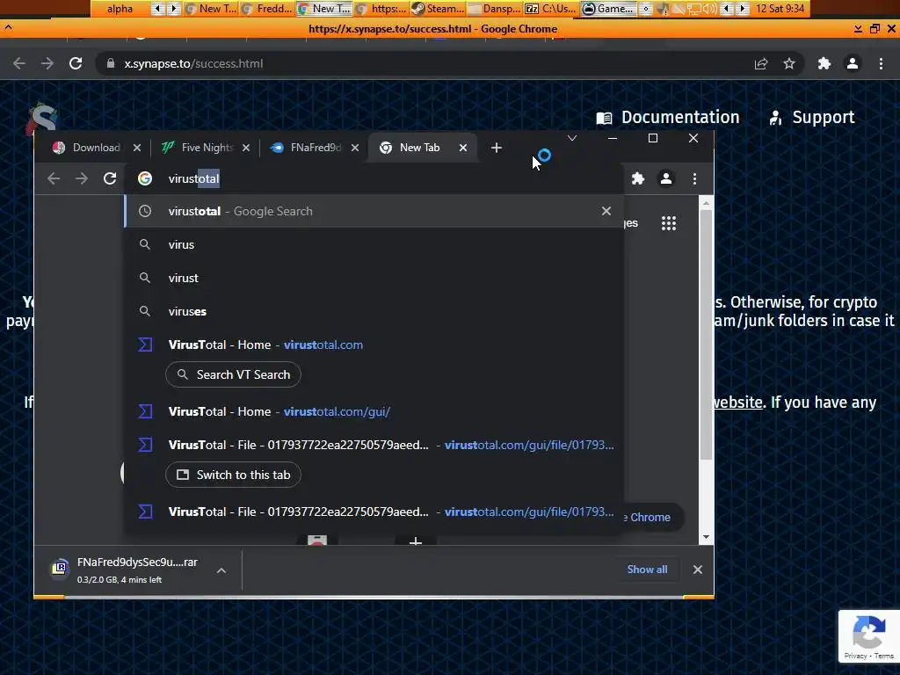Open Steam taskbar item

click(439, 9)
